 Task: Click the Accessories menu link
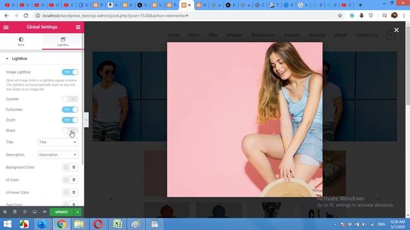pos(263,35)
